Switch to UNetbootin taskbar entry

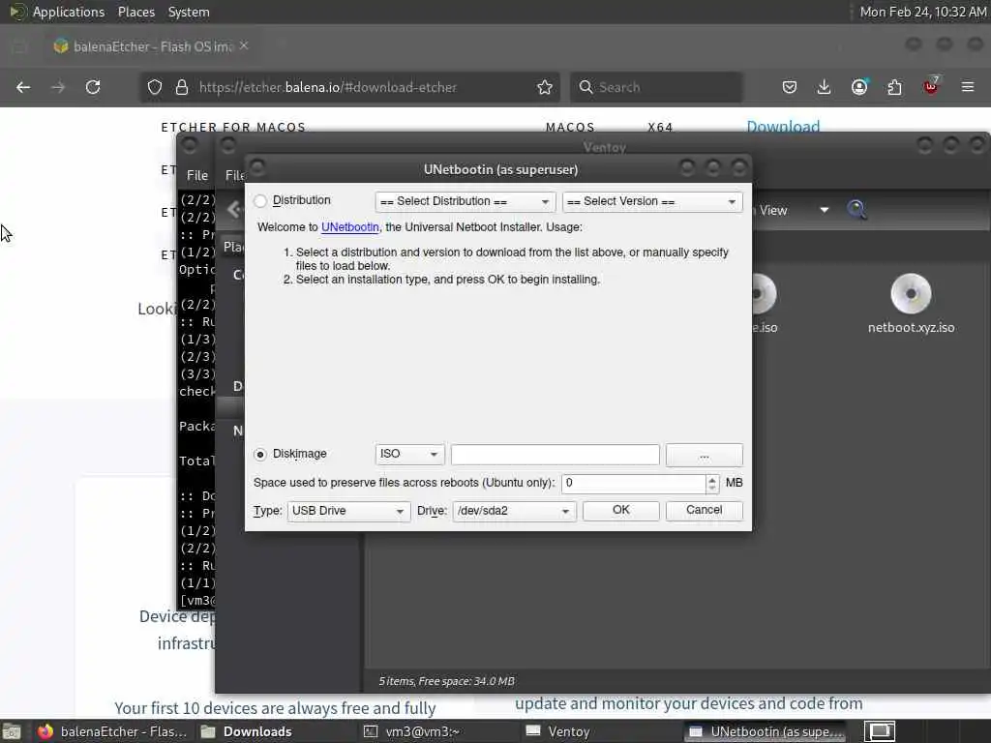click(x=766, y=731)
